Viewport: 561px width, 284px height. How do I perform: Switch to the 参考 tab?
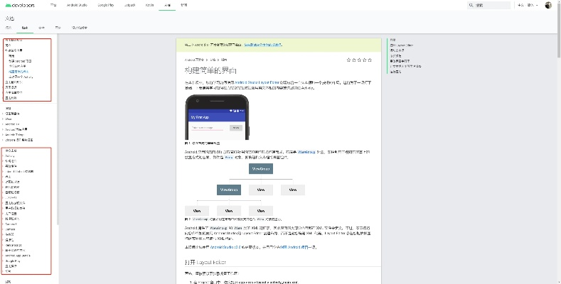coord(41,28)
